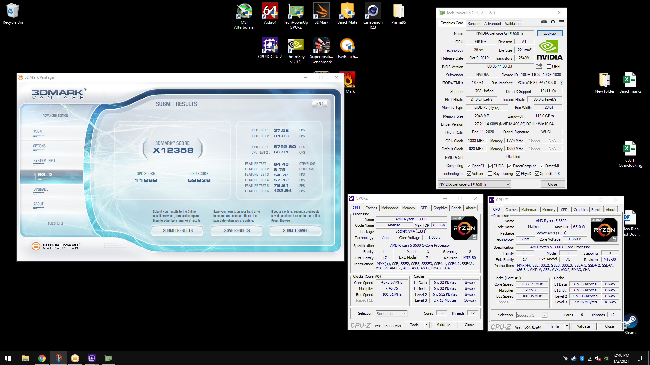Open the Benchmarks Excel file icon
The width and height of the screenshot is (650, 365).
[x=630, y=83]
